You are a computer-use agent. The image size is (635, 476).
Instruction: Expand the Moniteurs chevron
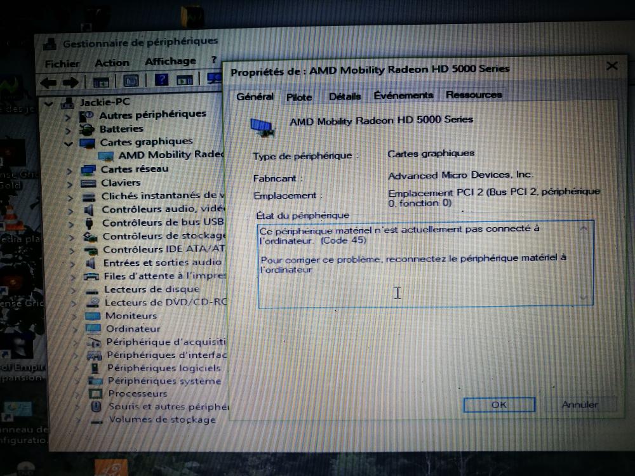(74, 317)
